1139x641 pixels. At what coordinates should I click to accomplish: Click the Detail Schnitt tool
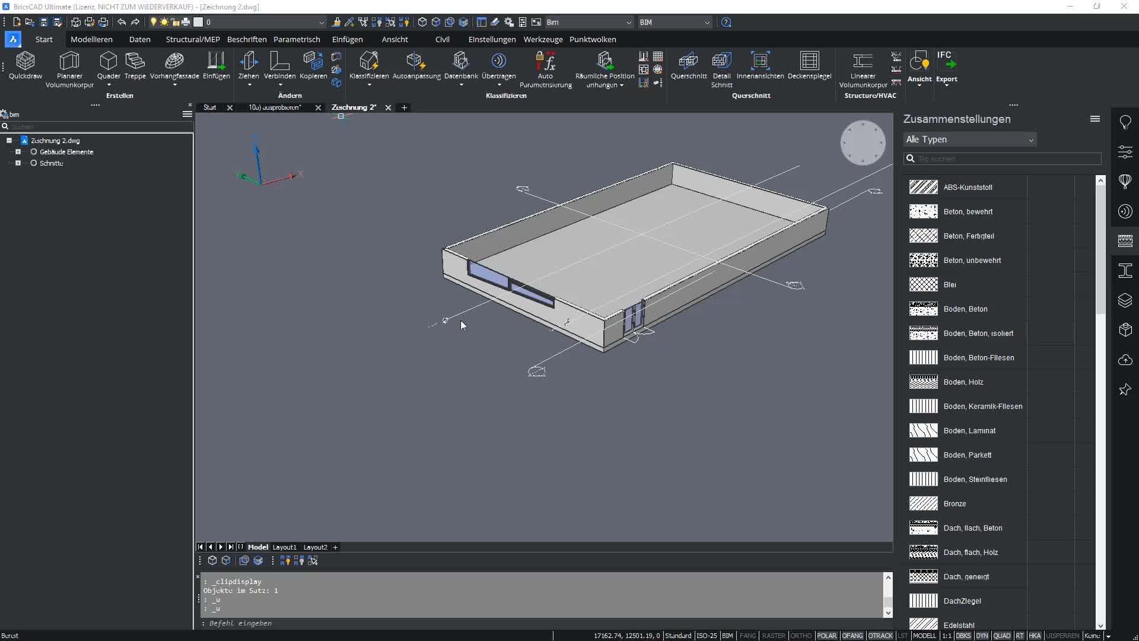tap(721, 69)
